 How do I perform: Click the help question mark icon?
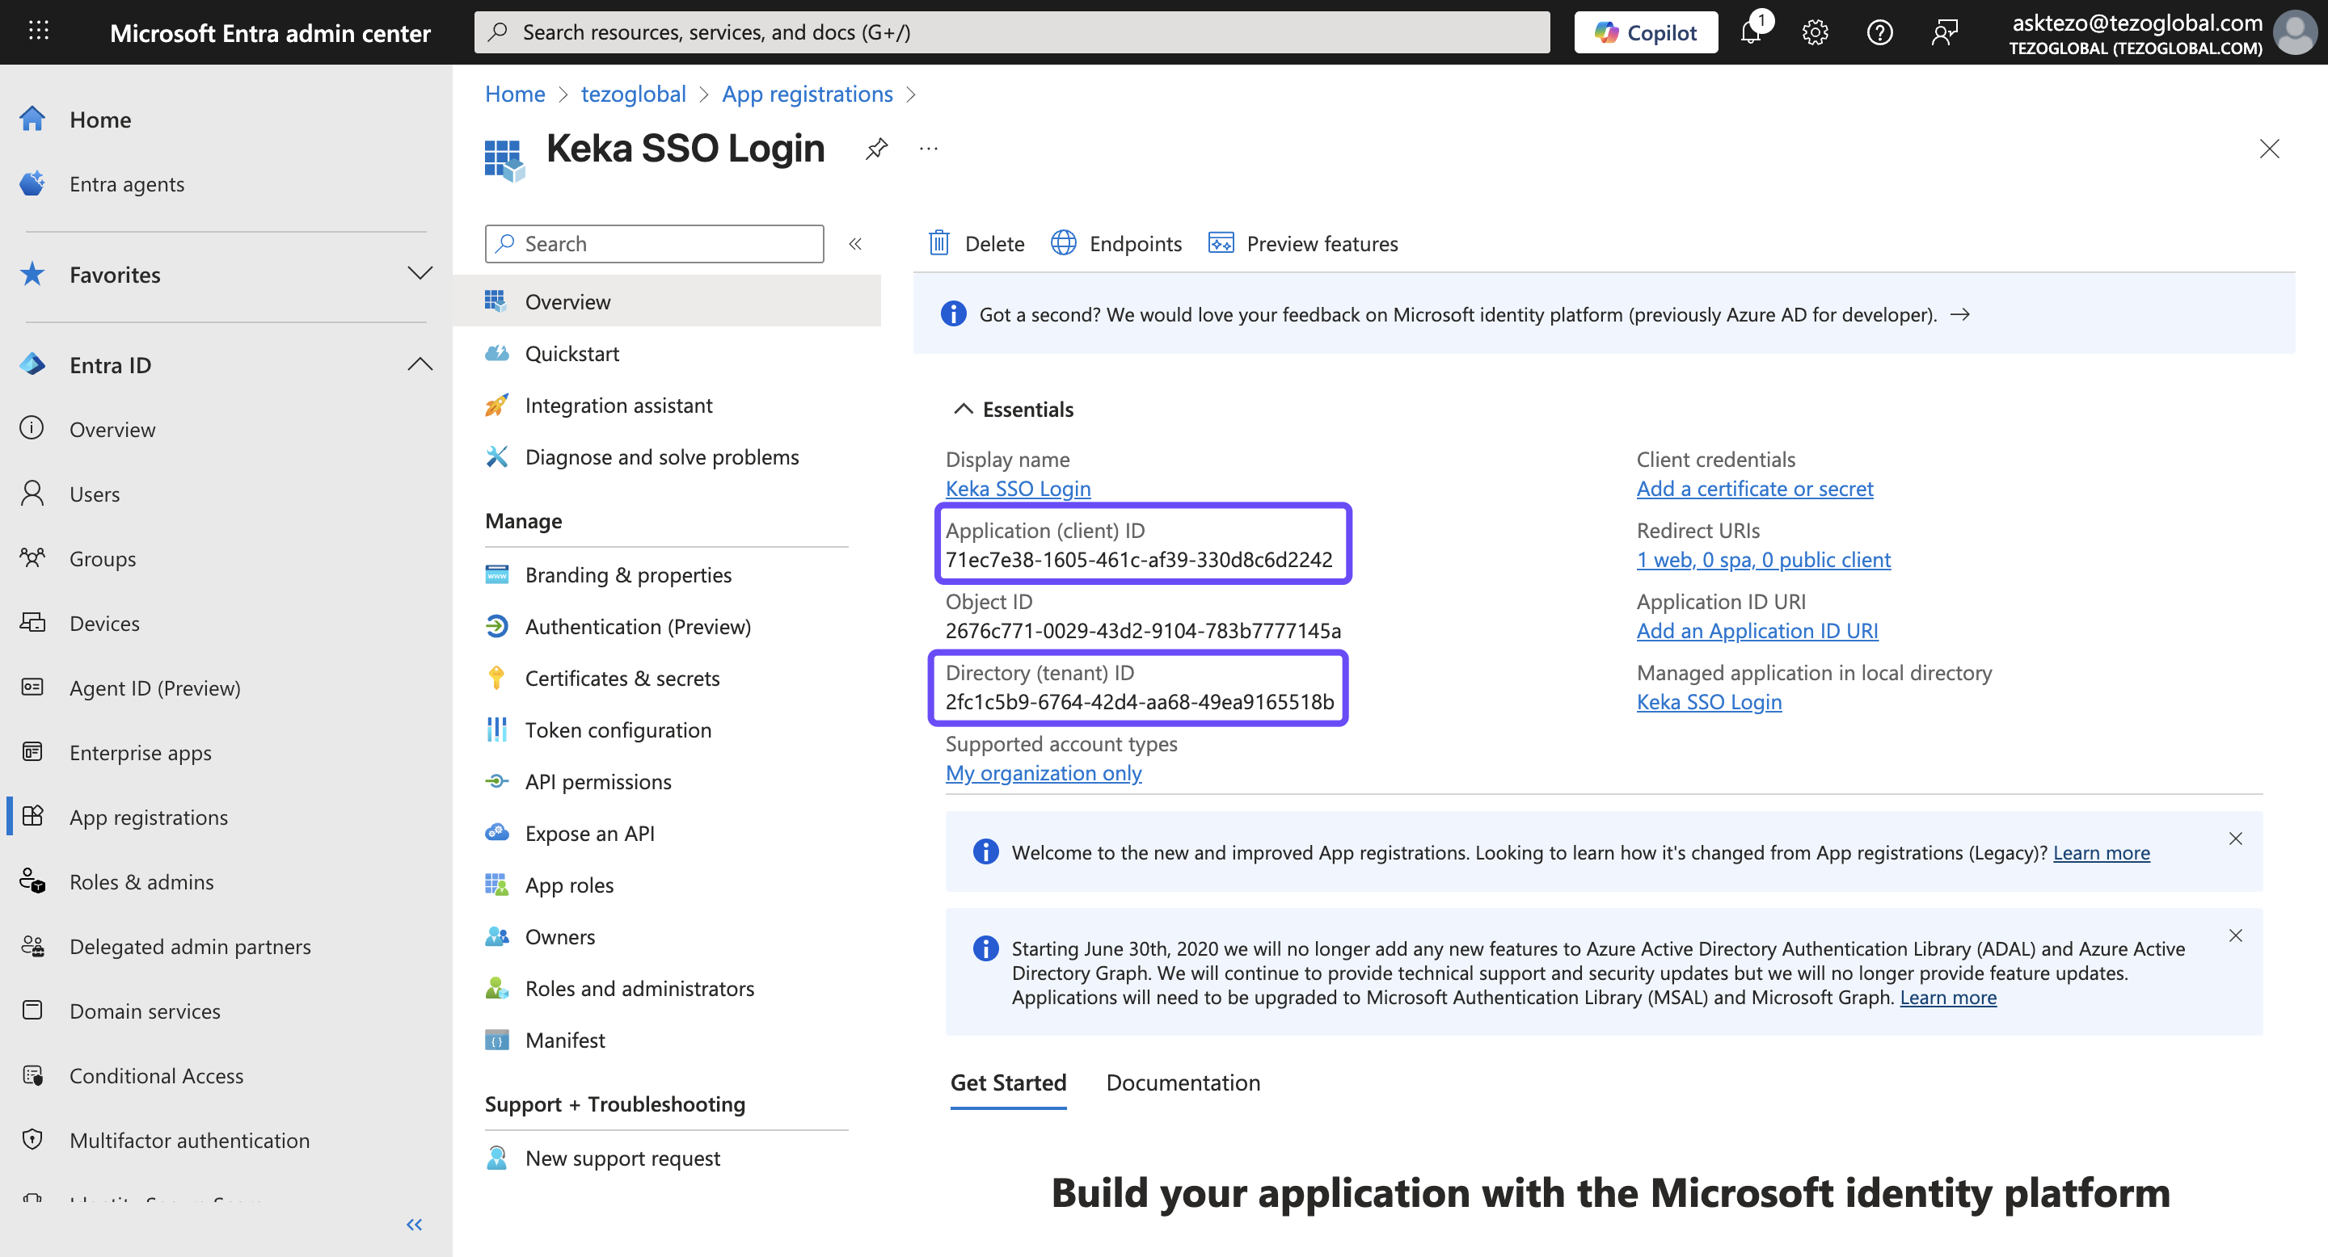pos(1879,33)
